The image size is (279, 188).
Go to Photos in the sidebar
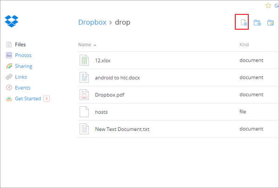coord(23,55)
